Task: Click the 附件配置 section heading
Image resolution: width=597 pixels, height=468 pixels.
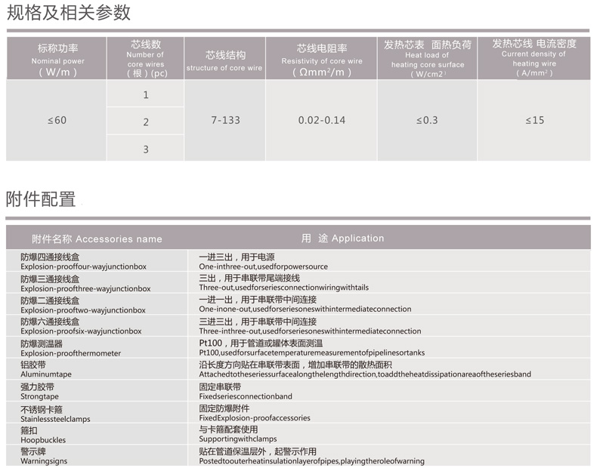Action: tap(41, 199)
